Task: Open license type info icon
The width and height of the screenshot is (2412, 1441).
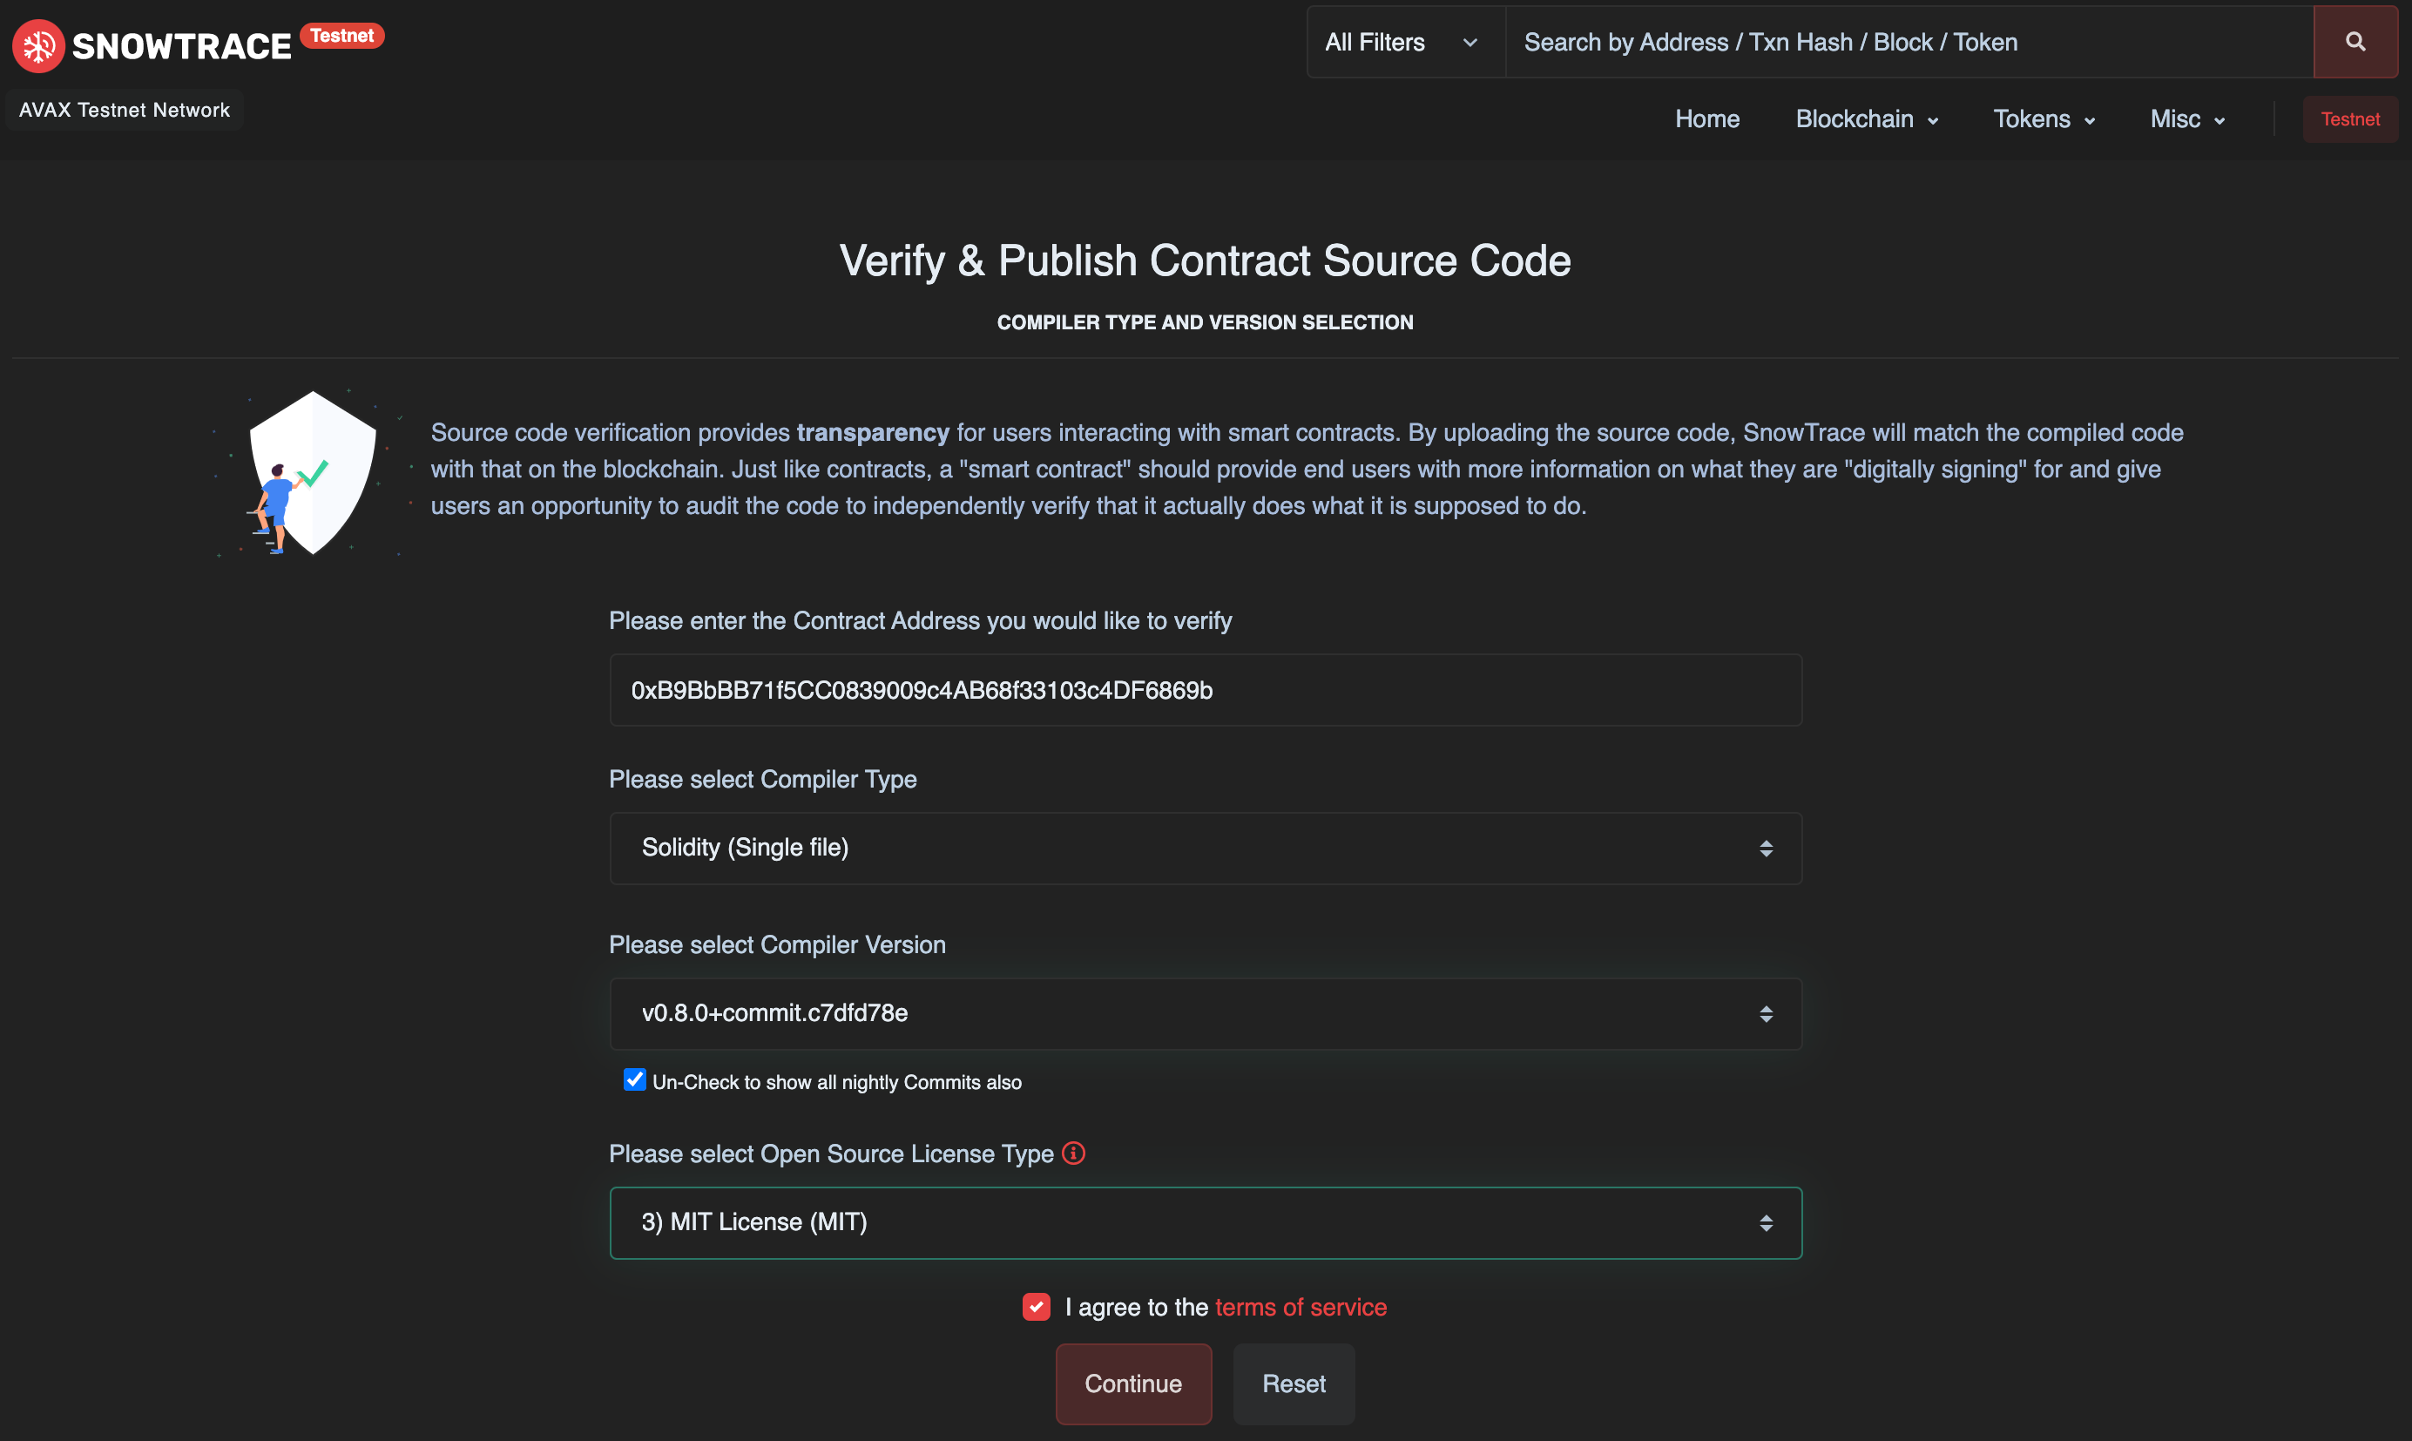Action: [x=1073, y=1153]
